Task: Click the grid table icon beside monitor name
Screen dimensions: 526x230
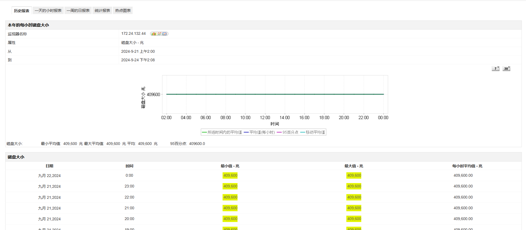Action: [x=165, y=34]
